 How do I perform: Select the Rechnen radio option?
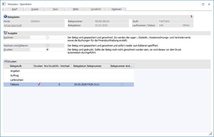[x=47, y=37]
